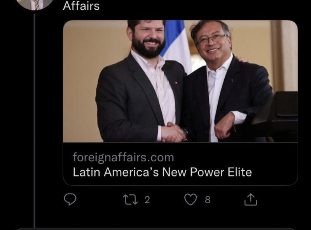311x230 pixels.
Task: Retweet using the arrows icon
Action: click(x=130, y=199)
